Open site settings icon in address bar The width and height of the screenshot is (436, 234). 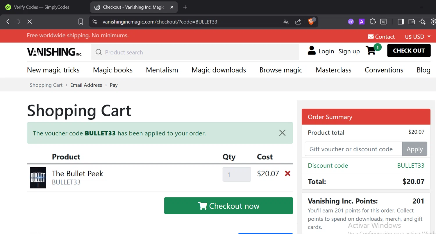coord(94,22)
